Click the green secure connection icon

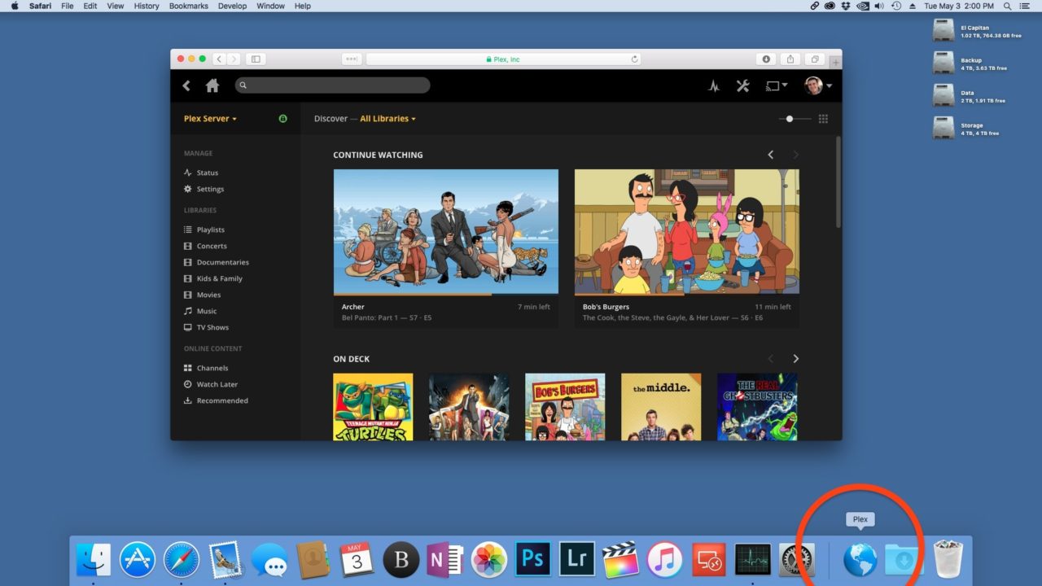click(x=283, y=119)
